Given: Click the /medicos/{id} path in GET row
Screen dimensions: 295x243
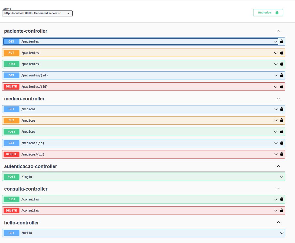Looking at the screenshot, I should [33, 143].
